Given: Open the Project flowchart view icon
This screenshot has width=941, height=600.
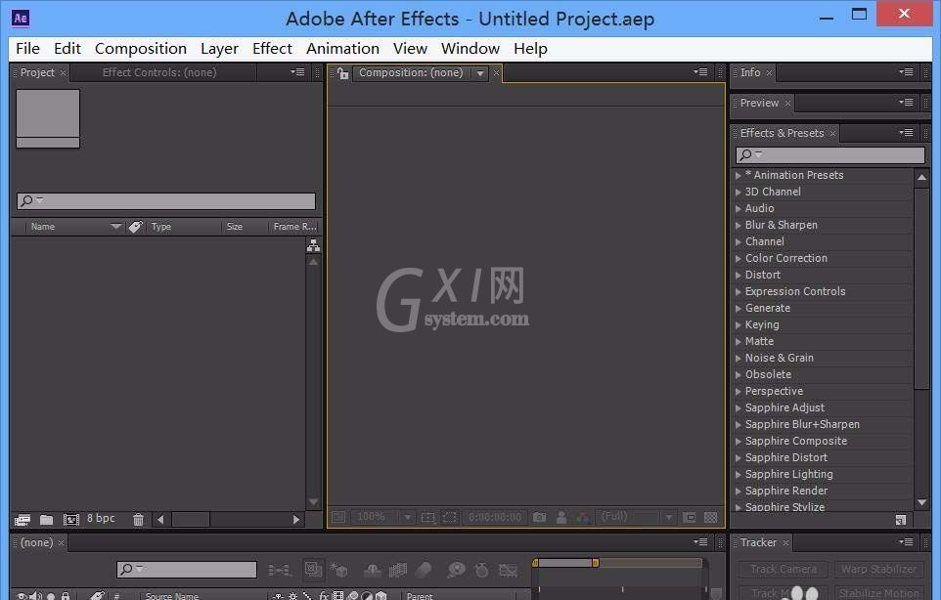Looking at the screenshot, I should 313,245.
